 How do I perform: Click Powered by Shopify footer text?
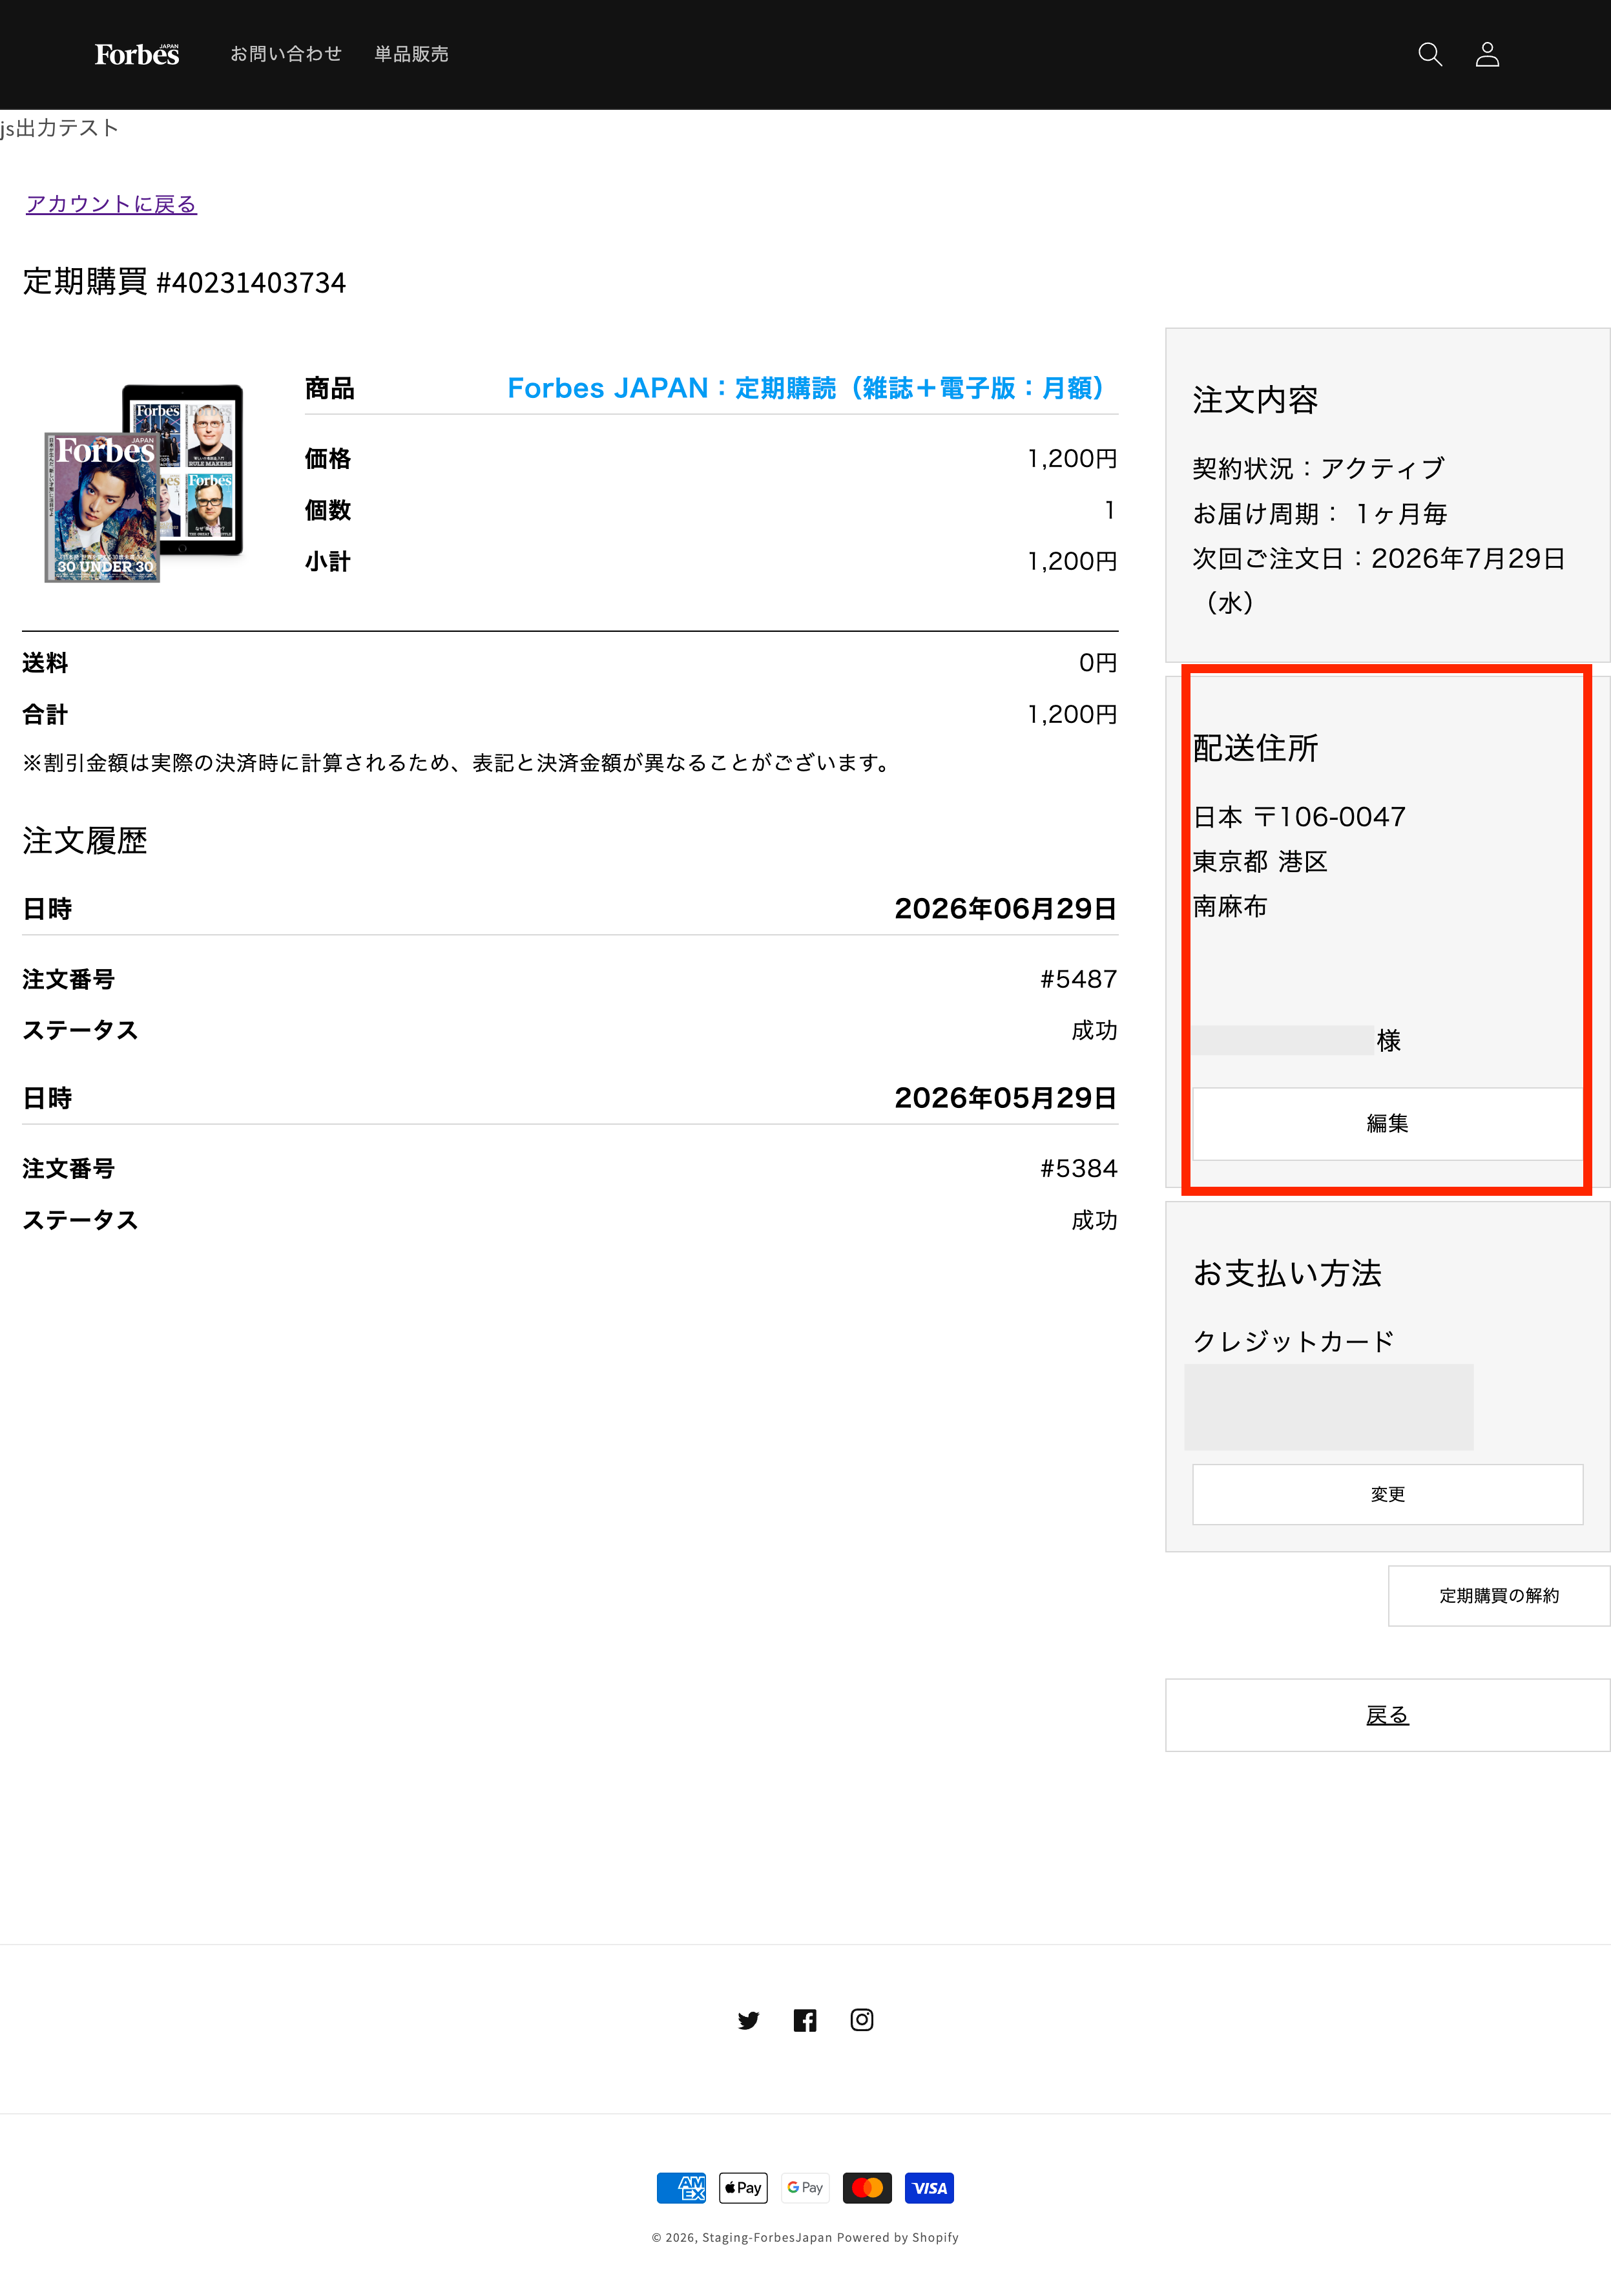click(898, 2238)
